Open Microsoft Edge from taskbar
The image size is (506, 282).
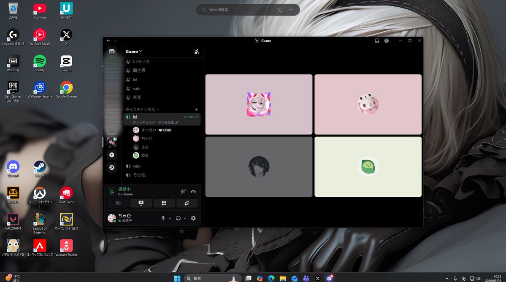point(271,278)
